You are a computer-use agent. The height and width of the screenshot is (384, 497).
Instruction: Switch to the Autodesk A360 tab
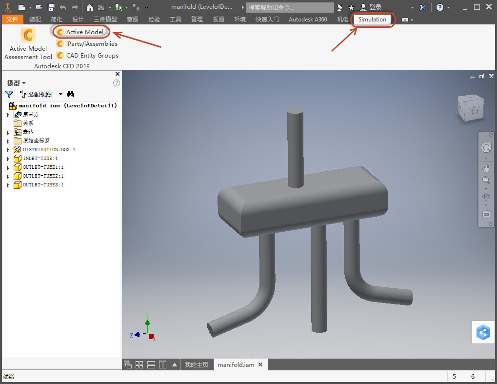coord(308,20)
